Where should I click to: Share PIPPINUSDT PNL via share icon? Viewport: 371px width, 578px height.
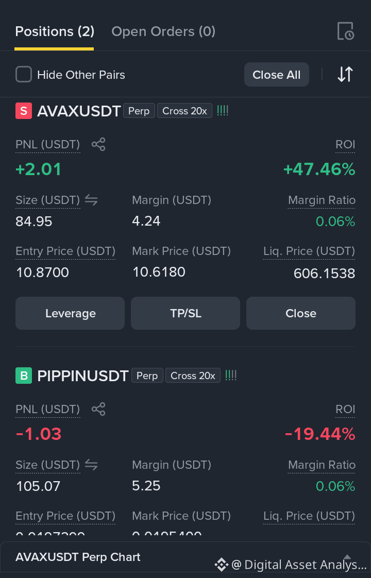[98, 409]
